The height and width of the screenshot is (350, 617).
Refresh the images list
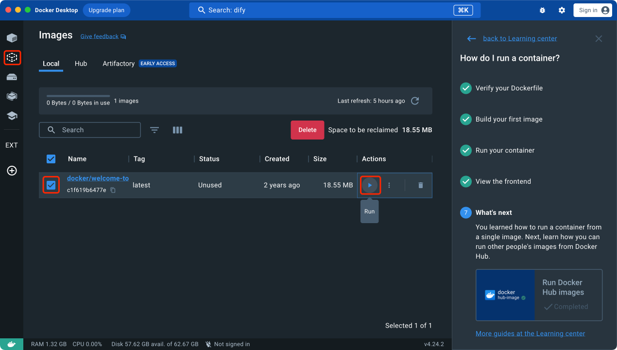click(415, 101)
